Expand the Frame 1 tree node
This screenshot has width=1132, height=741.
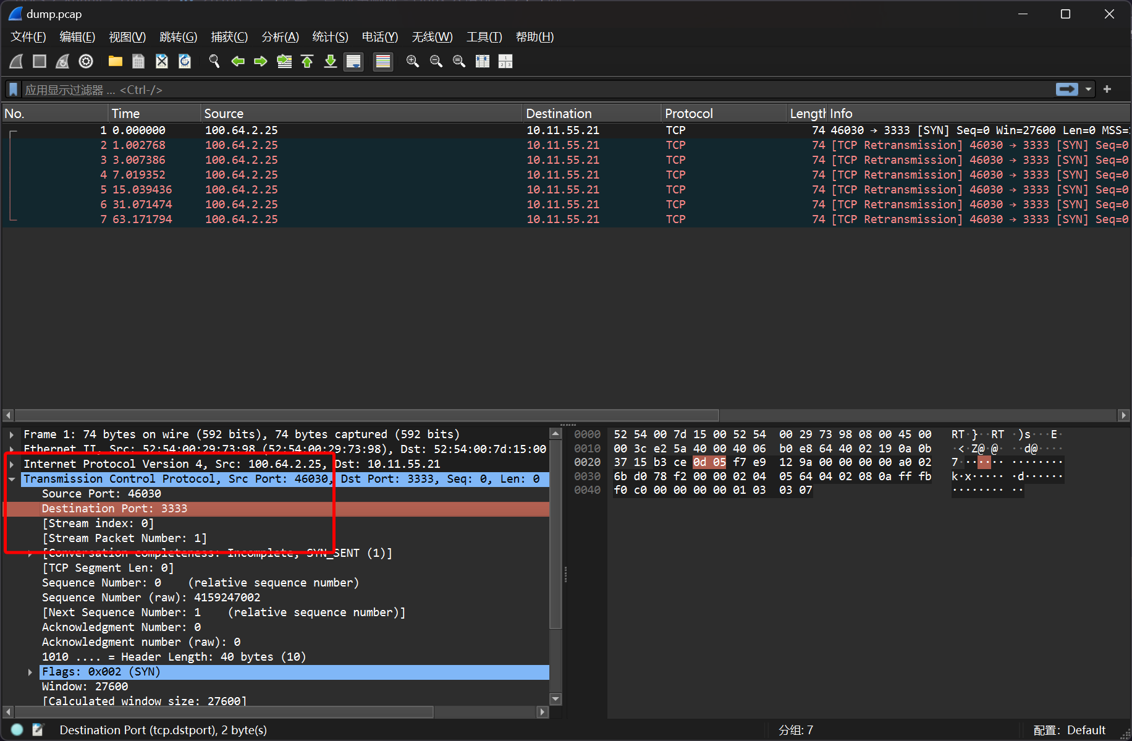pos(12,434)
